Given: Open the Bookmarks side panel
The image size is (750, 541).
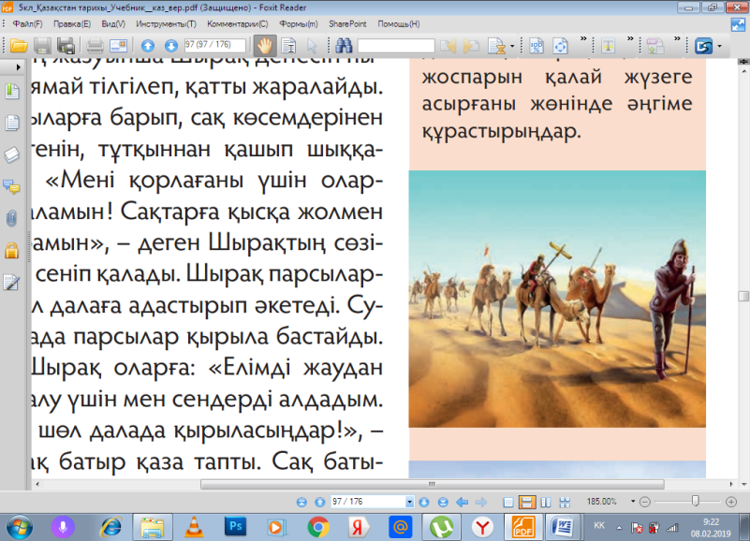Looking at the screenshot, I should click(x=12, y=91).
